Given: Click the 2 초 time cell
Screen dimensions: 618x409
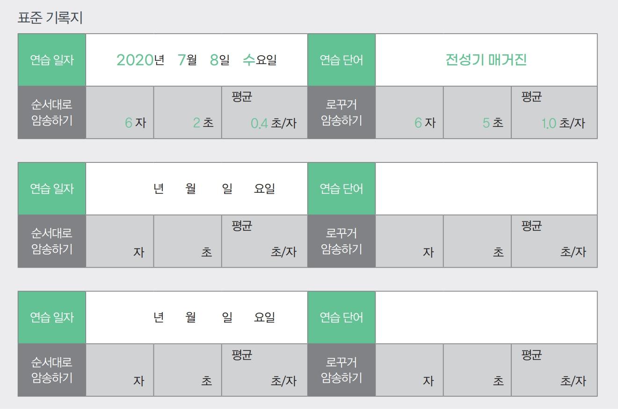Looking at the screenshot, I should [188, 113].
